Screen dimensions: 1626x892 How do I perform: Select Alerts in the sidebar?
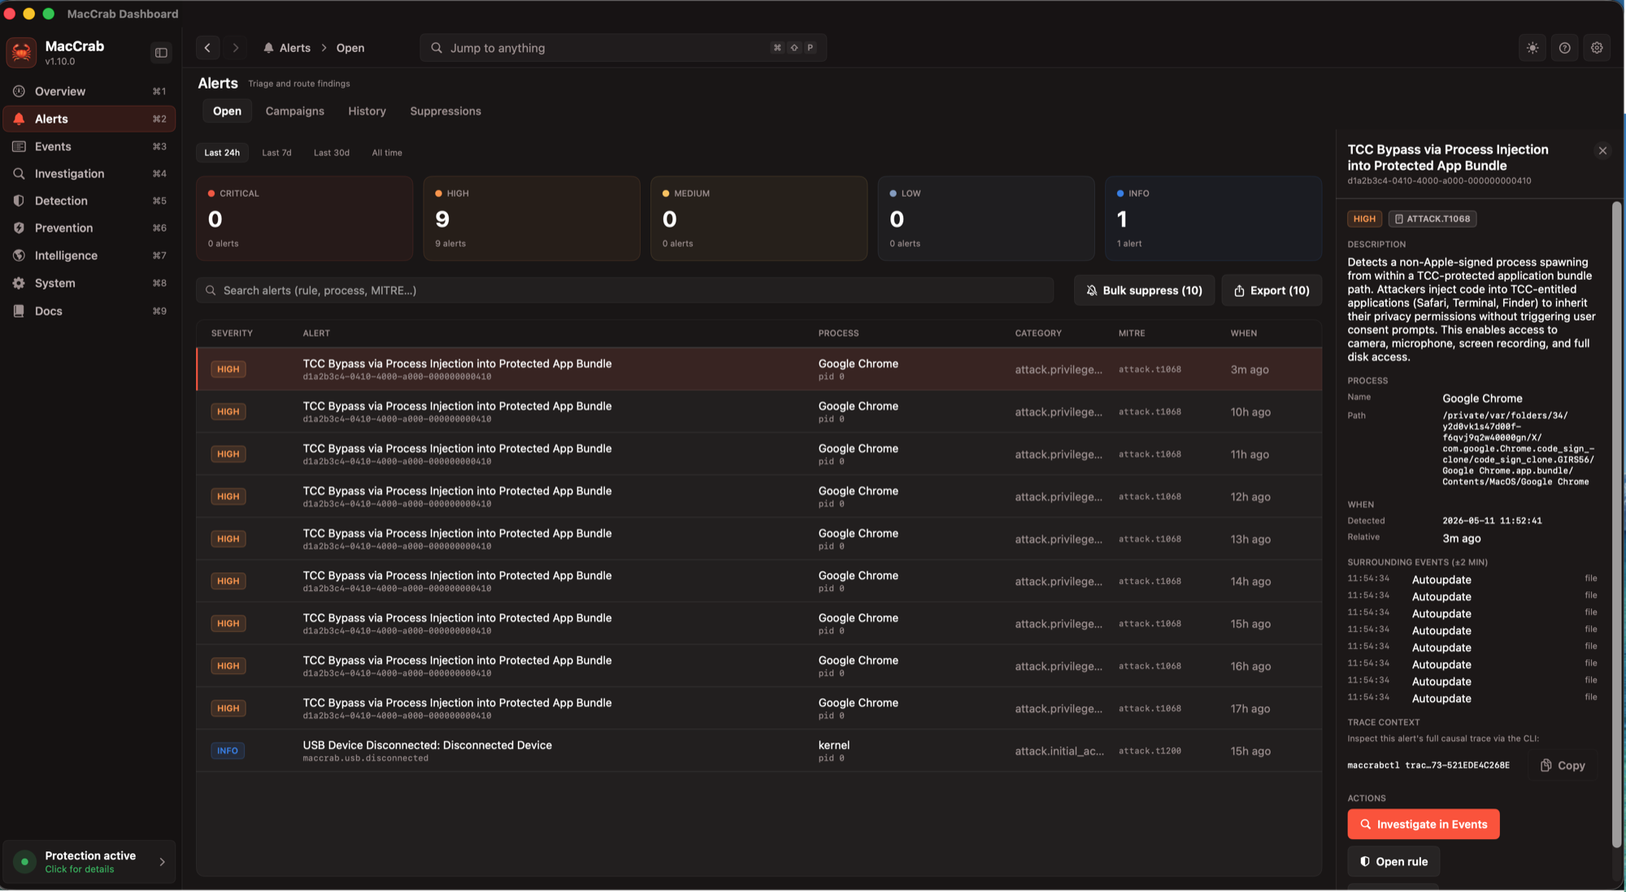(89, 119)
